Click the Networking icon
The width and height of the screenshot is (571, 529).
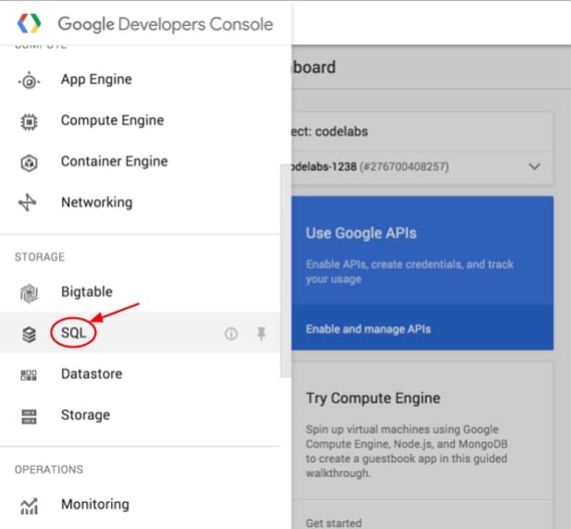29,203
